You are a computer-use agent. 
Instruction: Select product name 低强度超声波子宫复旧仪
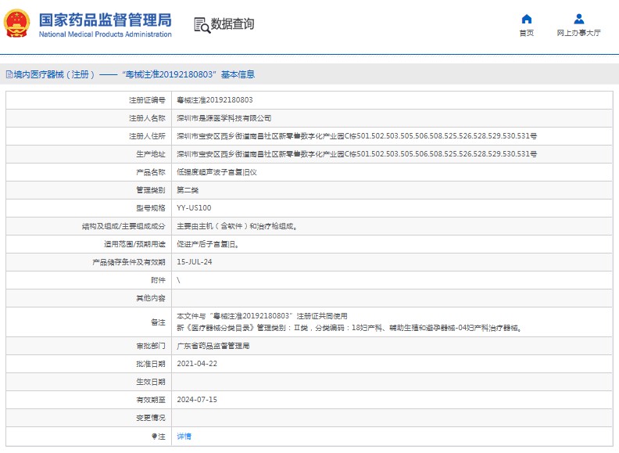point(216,172)
